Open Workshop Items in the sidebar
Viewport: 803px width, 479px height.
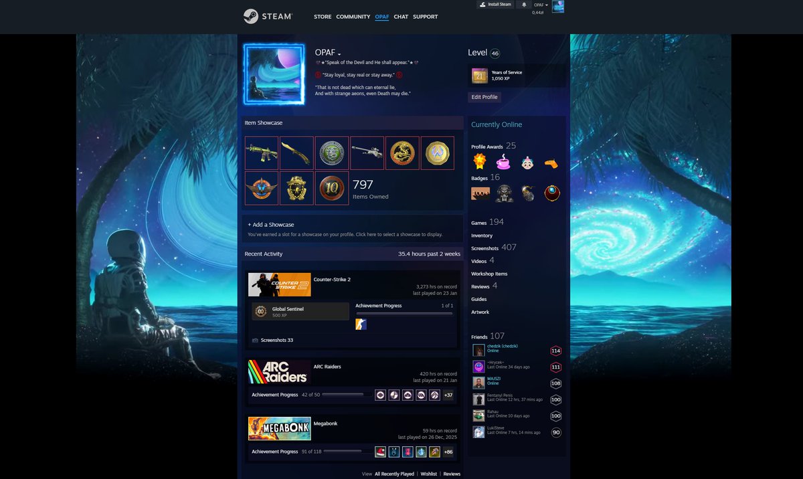[489, 274]
